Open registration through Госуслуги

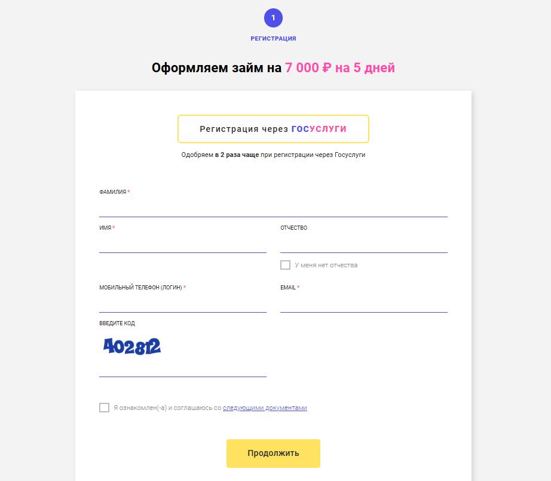point(273,129)
